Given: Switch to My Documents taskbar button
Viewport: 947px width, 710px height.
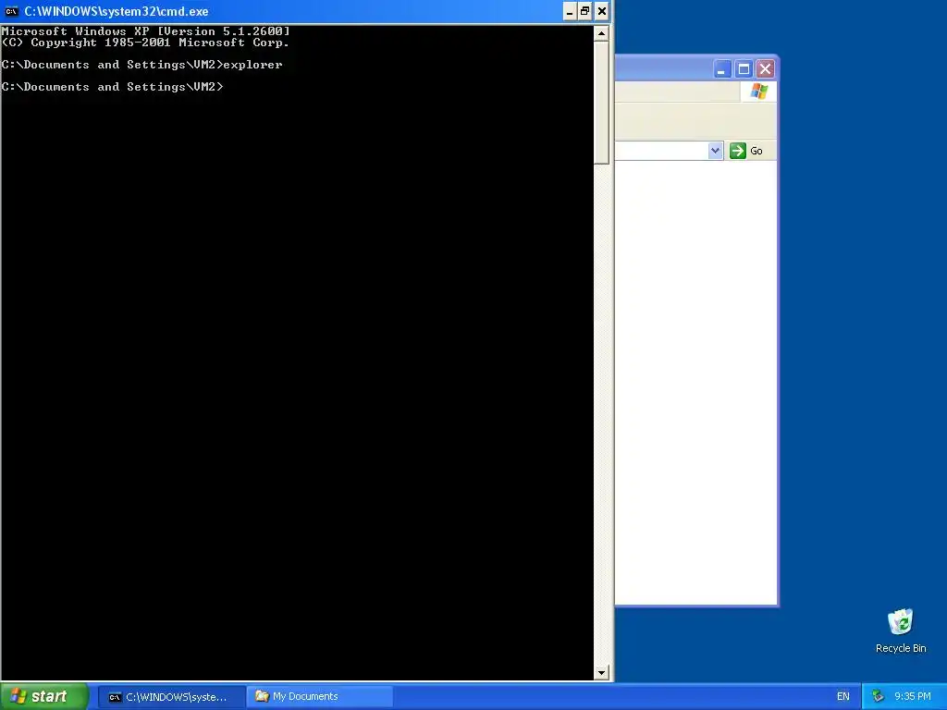Looking at the screenshot, I should (x=320, y=697).
